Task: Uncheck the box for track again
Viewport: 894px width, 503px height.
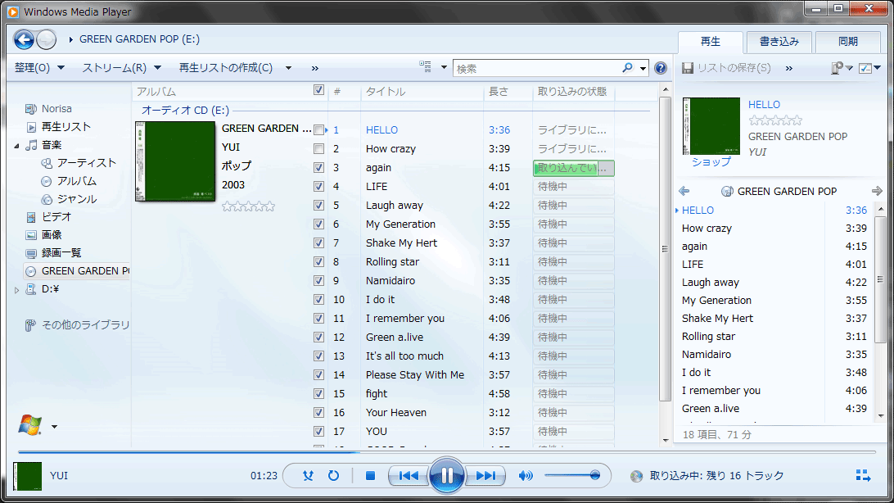Action: pos(318,168)
